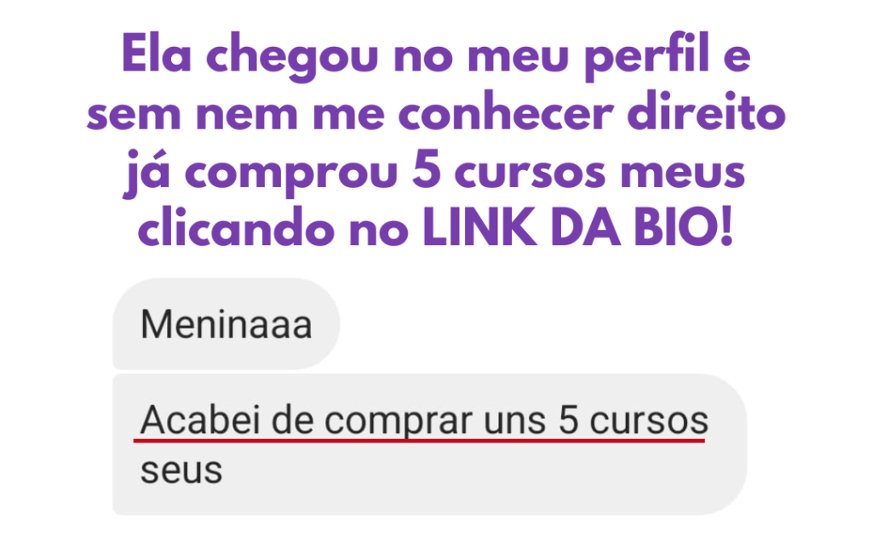Click the "LINK DA BIO!" headline text

578,228
